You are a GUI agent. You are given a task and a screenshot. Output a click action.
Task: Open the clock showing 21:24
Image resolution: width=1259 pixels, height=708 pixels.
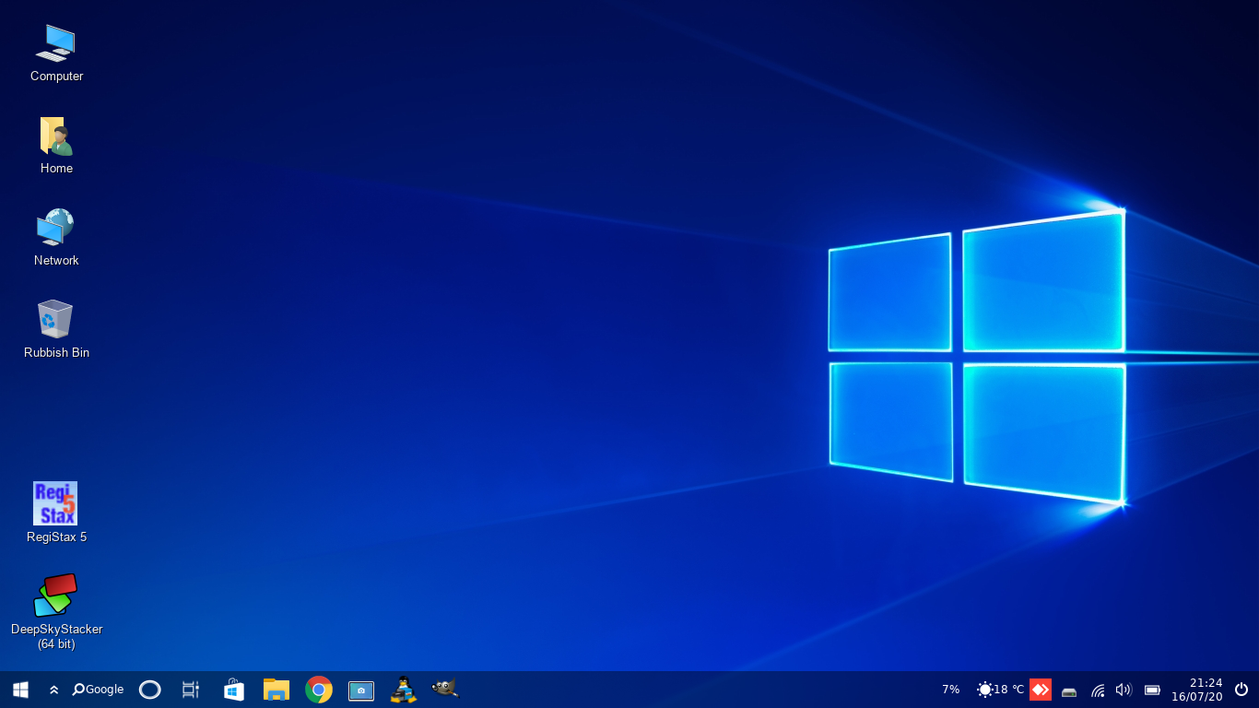[x=1197, y=690]
